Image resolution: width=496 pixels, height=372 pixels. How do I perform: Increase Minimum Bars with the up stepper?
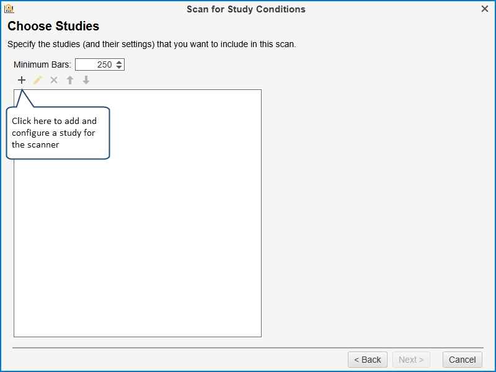pyautogui.click(x=119, y=62)
